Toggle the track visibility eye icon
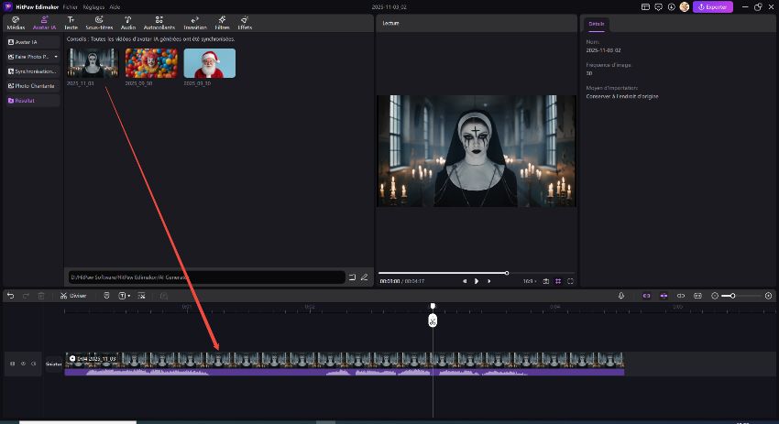The width and height of the screenshot is (779, 424). [x=23, y=364]
